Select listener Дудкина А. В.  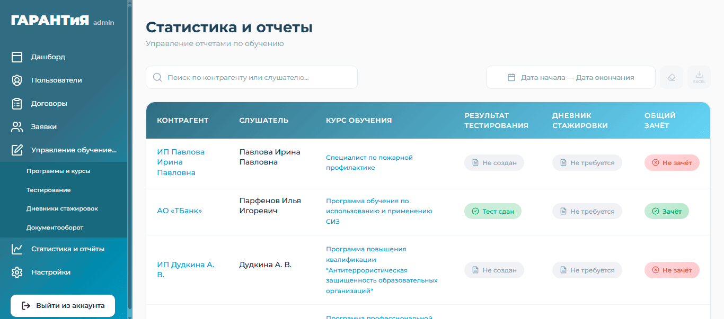click(265, 265)
